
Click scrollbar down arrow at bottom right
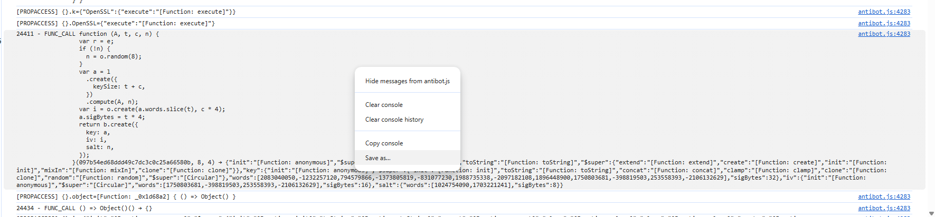930,214
